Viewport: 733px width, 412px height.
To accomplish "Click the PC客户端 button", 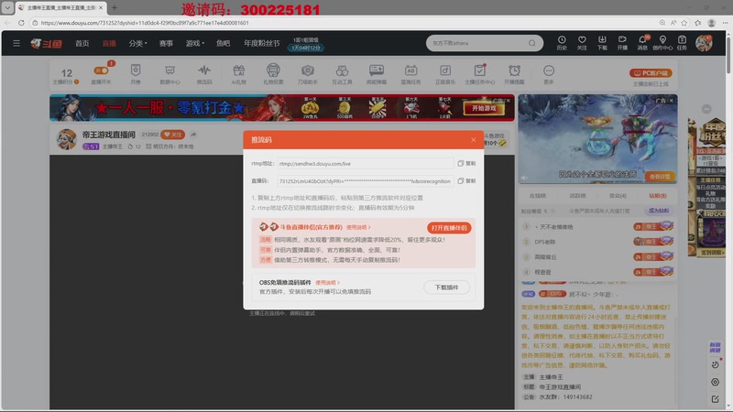I will coord(651,73).
